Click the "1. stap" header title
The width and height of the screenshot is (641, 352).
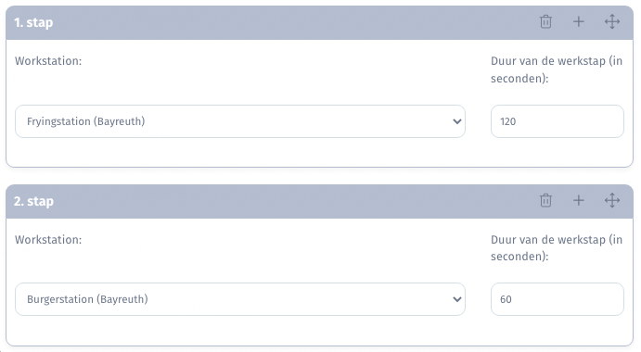[x=33, y=22]
